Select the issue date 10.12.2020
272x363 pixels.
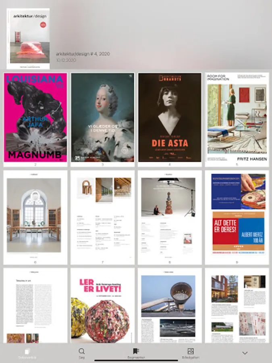click(x=66, y=60)
